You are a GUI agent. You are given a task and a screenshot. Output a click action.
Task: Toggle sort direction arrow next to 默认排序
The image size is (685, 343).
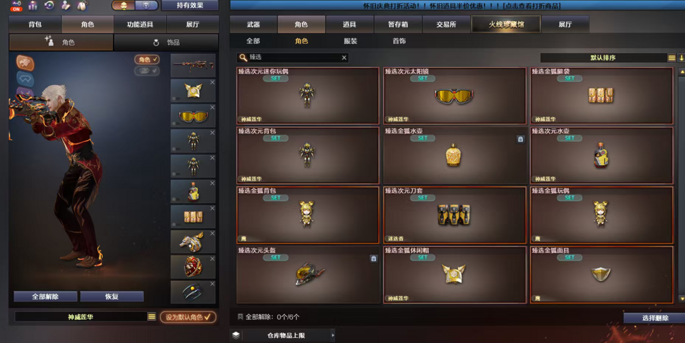click(x=681, y=58)
